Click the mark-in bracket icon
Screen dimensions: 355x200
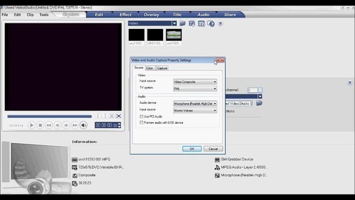[x=99, y=116]
